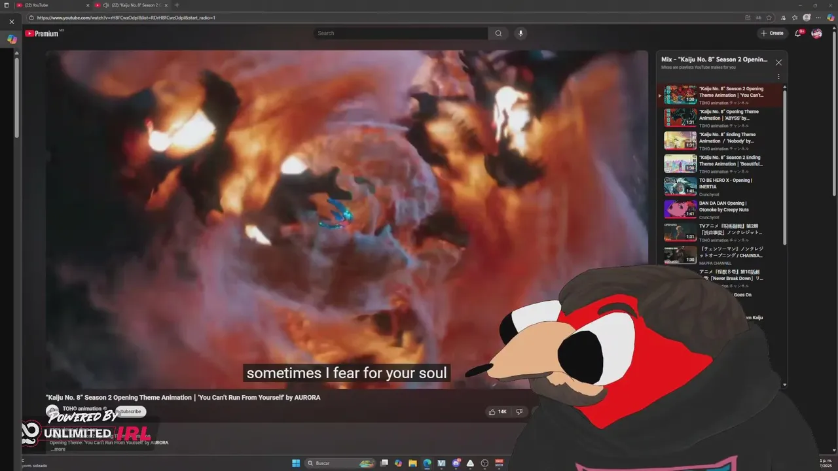Open OBS Studio from the taskbar

point(484,463)
